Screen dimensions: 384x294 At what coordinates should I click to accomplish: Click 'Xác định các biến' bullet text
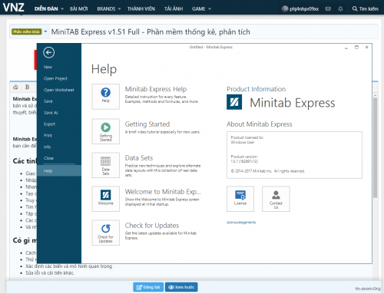point(68,266)
